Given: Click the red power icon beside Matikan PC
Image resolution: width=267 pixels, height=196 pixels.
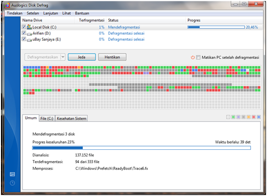Looking at the screenshot, I should (193, 58).
